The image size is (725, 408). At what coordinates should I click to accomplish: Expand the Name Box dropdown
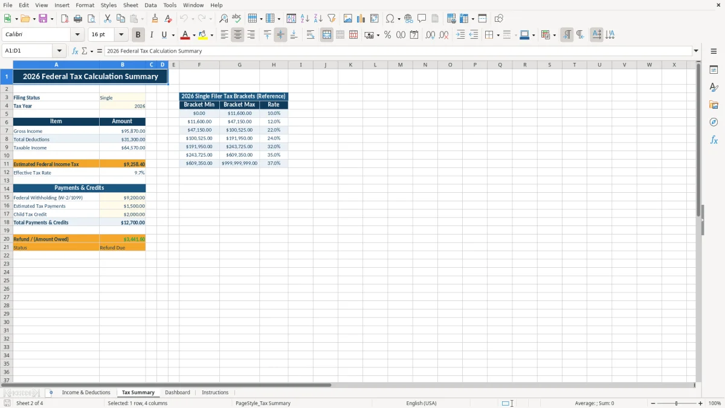coord(59,51)
